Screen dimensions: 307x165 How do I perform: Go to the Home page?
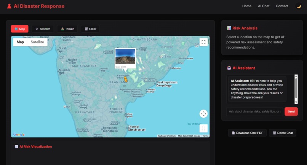247,6
